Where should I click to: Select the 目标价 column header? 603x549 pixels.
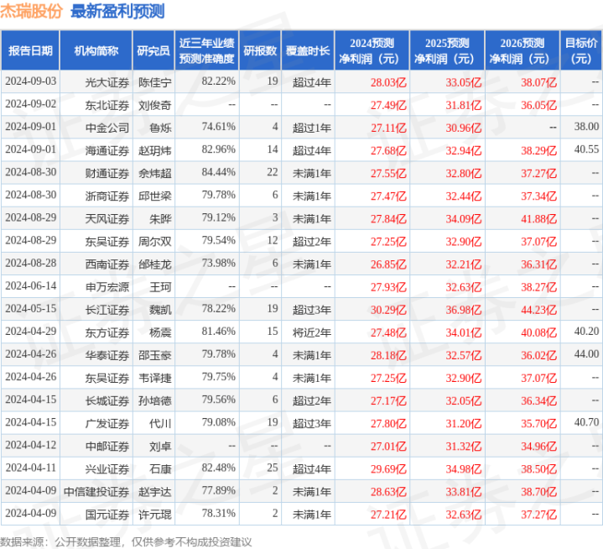point(581,50)
